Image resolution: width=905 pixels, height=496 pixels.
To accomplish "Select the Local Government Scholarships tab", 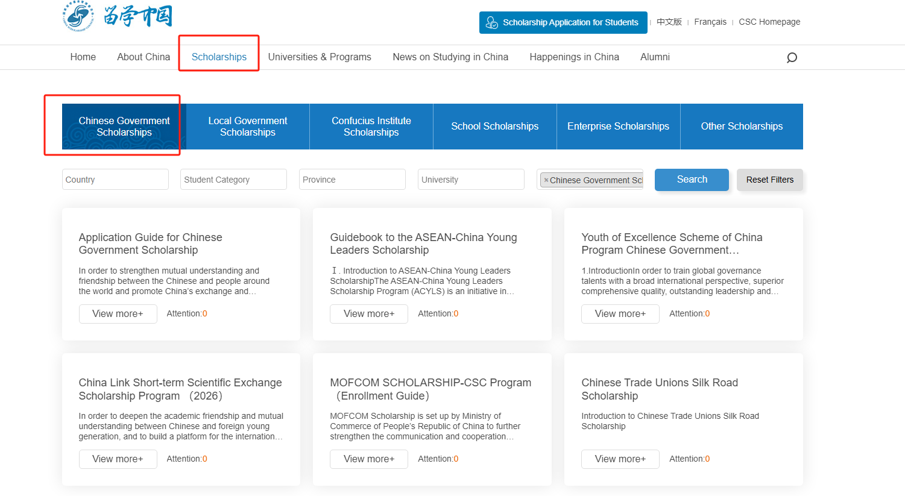I will 248,127.
